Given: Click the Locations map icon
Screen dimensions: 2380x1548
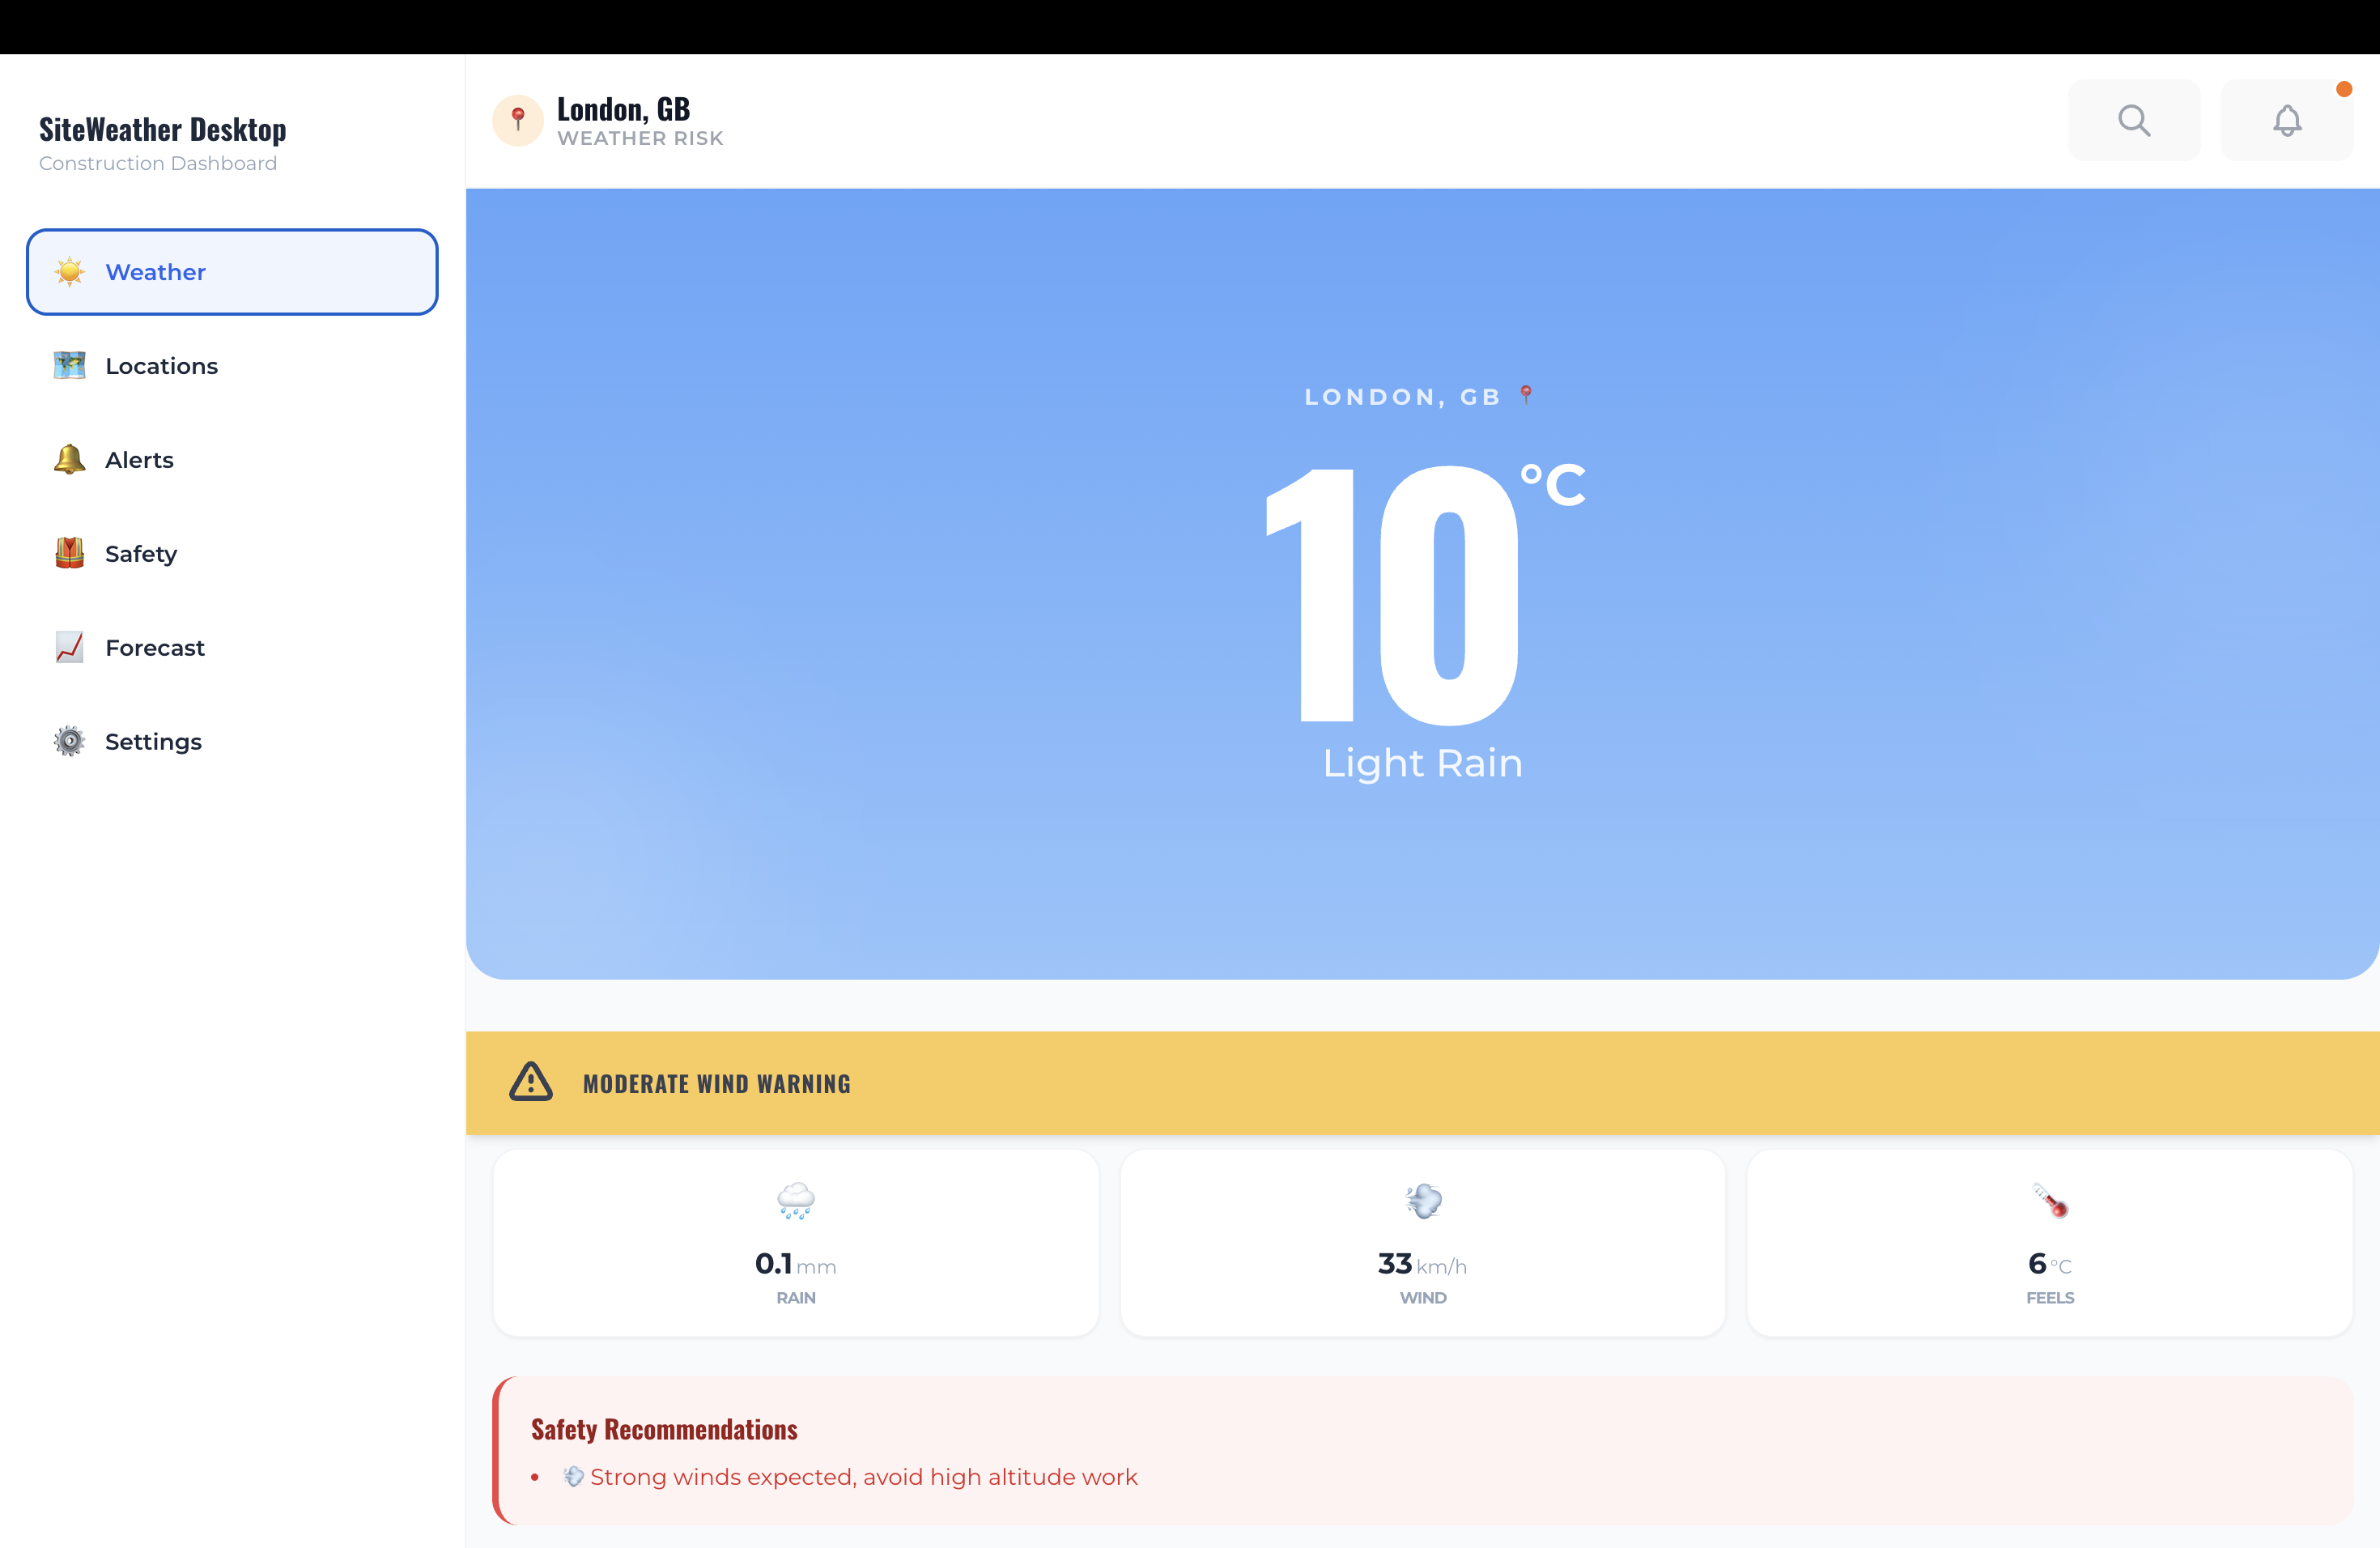Looking at the screenshot, I should 69,365.
